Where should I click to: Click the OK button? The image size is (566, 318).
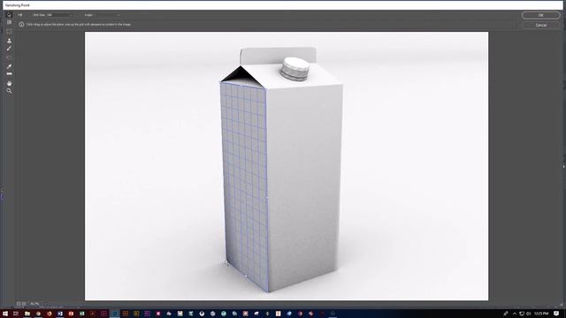(x=540, y=15)
